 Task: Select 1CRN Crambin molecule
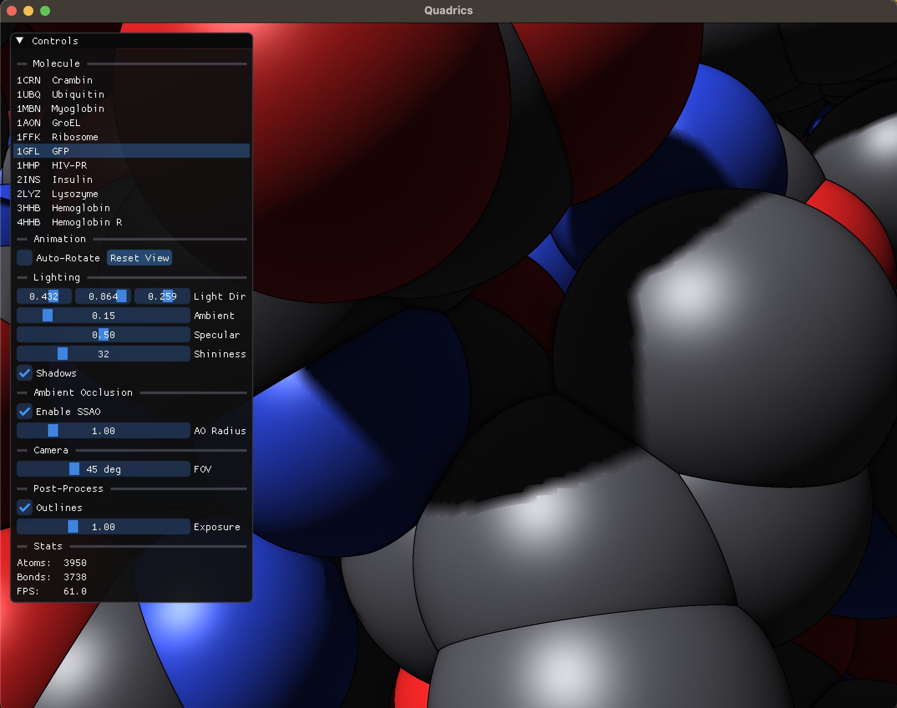click(x=132, y=80)
